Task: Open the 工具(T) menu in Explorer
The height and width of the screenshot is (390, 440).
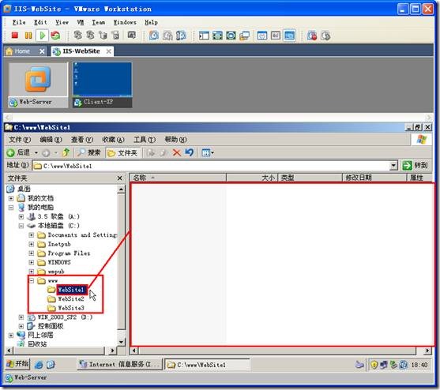Action: point(145,140)
